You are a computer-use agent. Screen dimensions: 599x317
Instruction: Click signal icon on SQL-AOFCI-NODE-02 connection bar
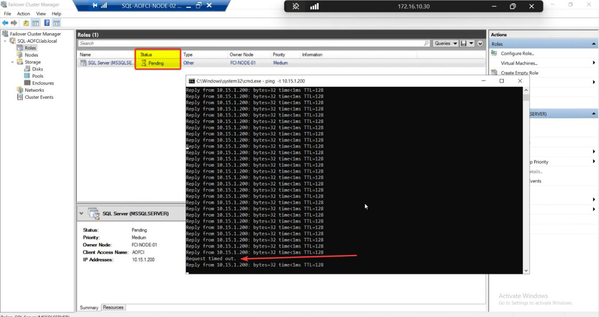coord(104,6)
